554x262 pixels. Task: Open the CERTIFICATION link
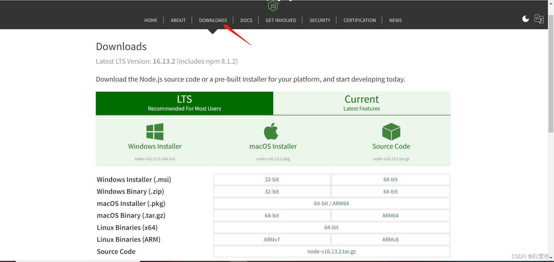(359, 20)
